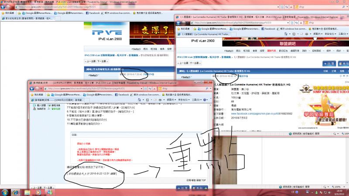Click address bar in right IE window
Viewport: 349px width, 196px height.
pos(239,23)
